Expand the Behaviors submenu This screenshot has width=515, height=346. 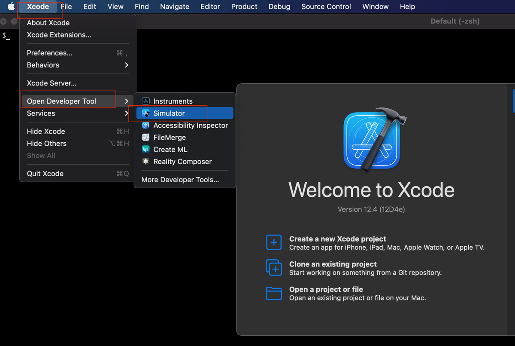coord(43,65)
